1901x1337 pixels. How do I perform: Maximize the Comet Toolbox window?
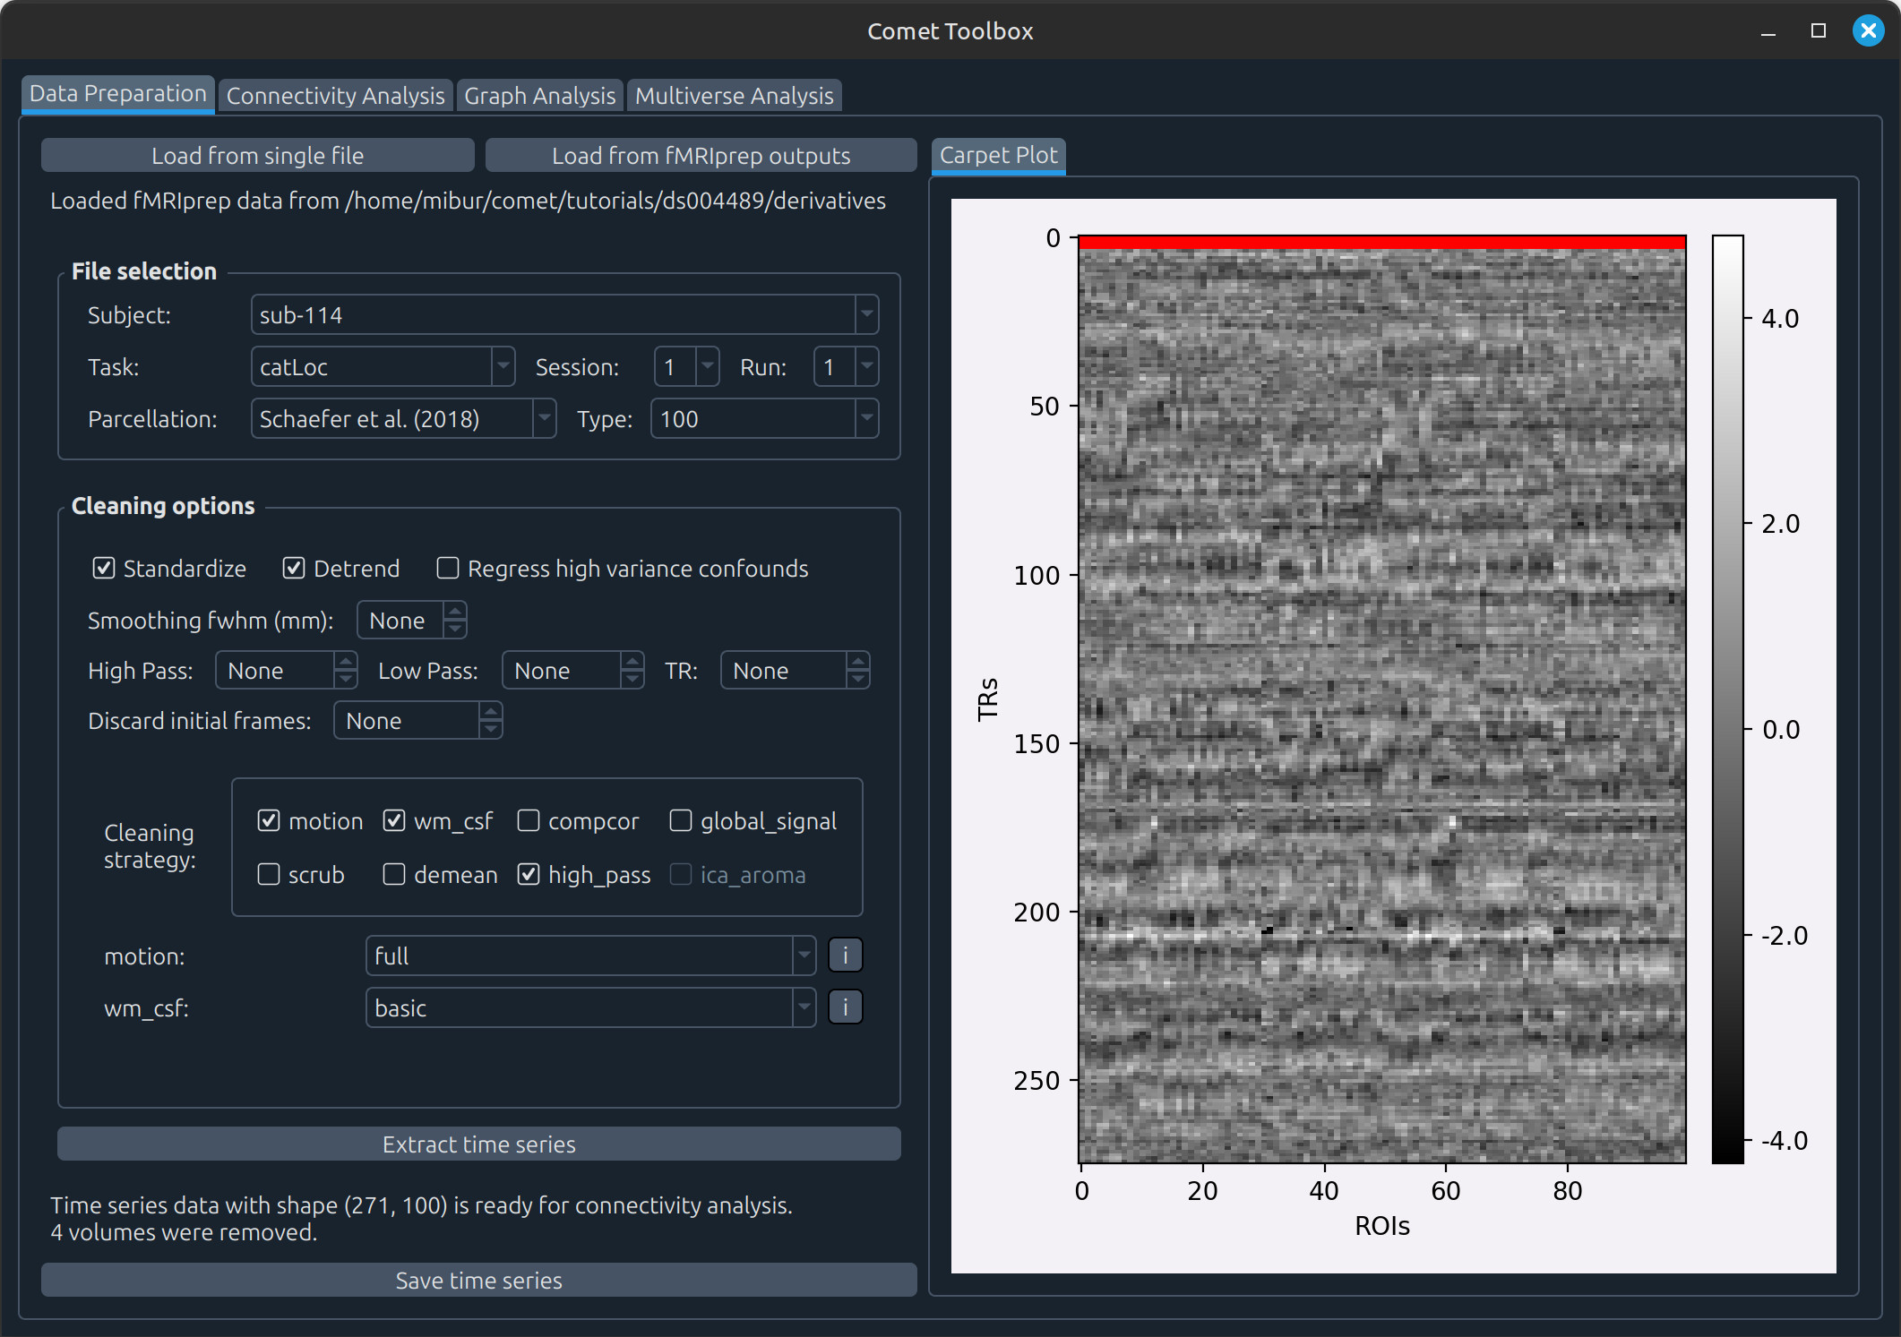pyautogui.click(x=1818, y=31)
